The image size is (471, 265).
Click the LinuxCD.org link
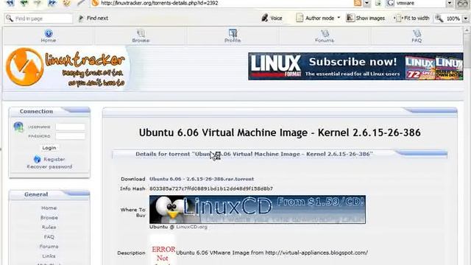tap(191, 227)
